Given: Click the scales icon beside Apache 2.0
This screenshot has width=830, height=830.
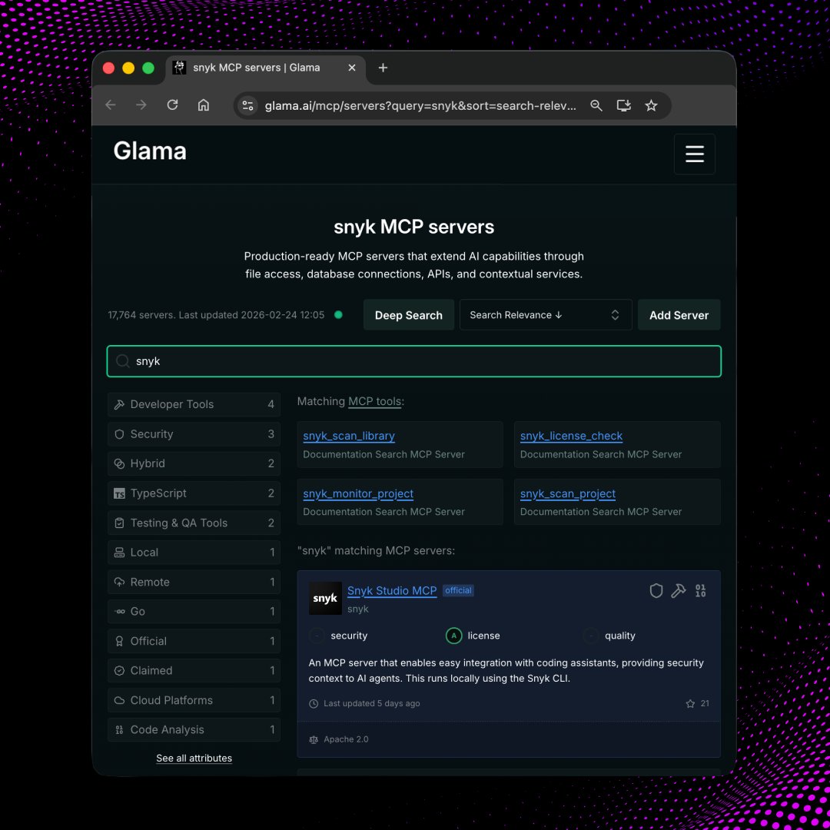Looking at the screenshot, I should 314,739.
